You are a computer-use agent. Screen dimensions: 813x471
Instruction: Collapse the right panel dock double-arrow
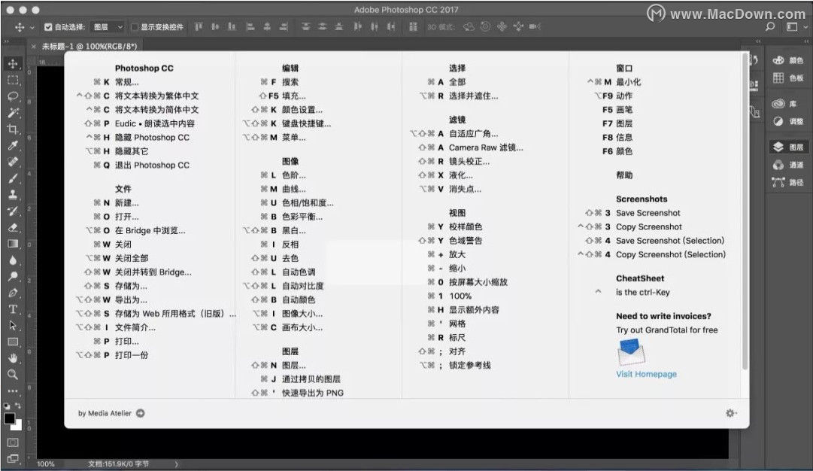pyautogui.click(x=805, y=41)
